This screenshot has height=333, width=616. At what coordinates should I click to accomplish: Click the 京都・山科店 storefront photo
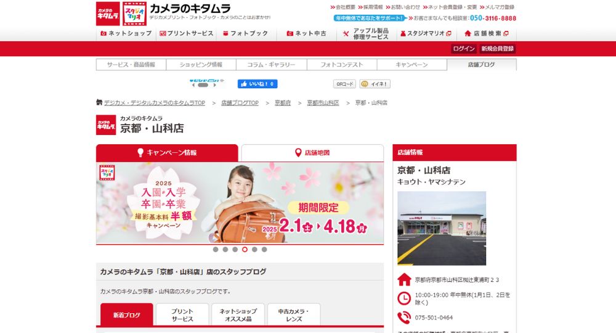441,228
